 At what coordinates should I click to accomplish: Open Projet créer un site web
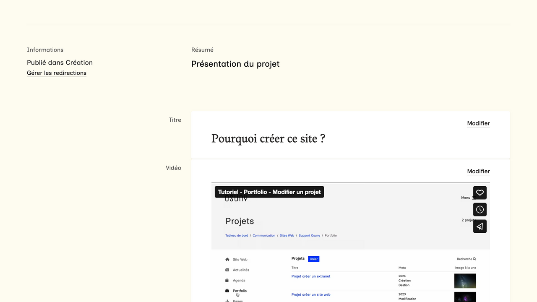tap(310, 295)
